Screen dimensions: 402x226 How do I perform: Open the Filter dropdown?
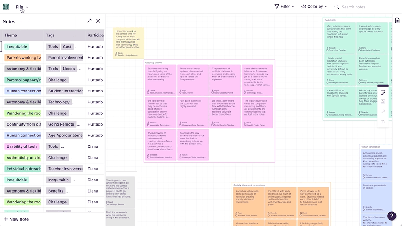click(284, 6)
